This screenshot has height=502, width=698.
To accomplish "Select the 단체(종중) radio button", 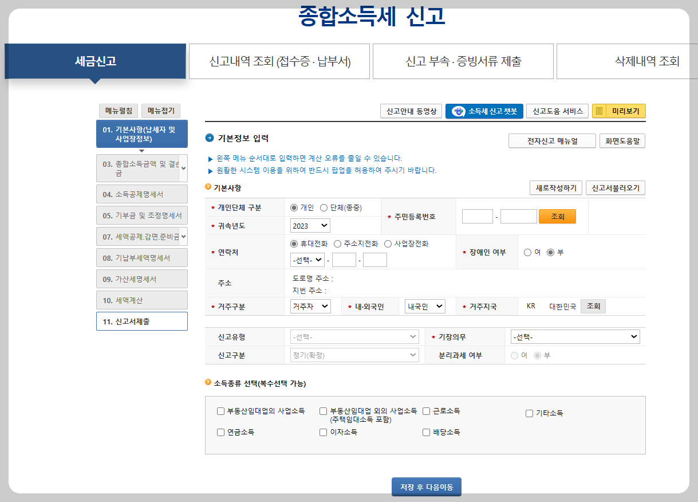I will [x=324, y=208].
